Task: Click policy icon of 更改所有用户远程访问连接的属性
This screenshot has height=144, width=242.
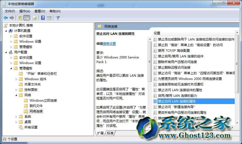Action: [x=155, y=113]
